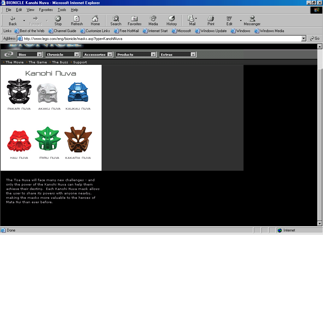323x315 pixels.
Task: Open Customize Links shortcut
Action: coord(95,31)
